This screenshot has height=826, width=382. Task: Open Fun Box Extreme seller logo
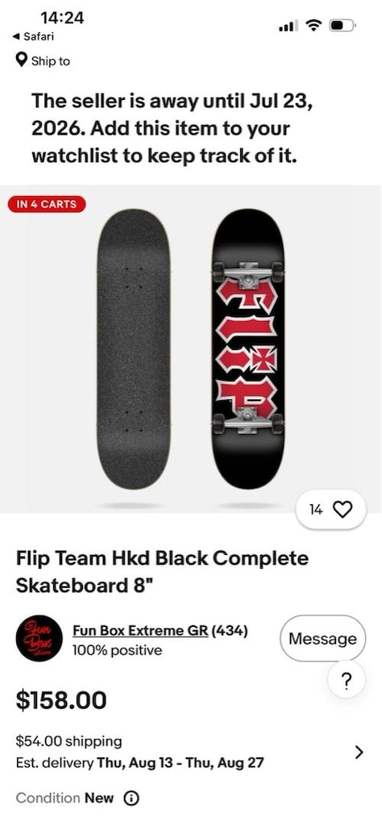[x=39, y=638]
